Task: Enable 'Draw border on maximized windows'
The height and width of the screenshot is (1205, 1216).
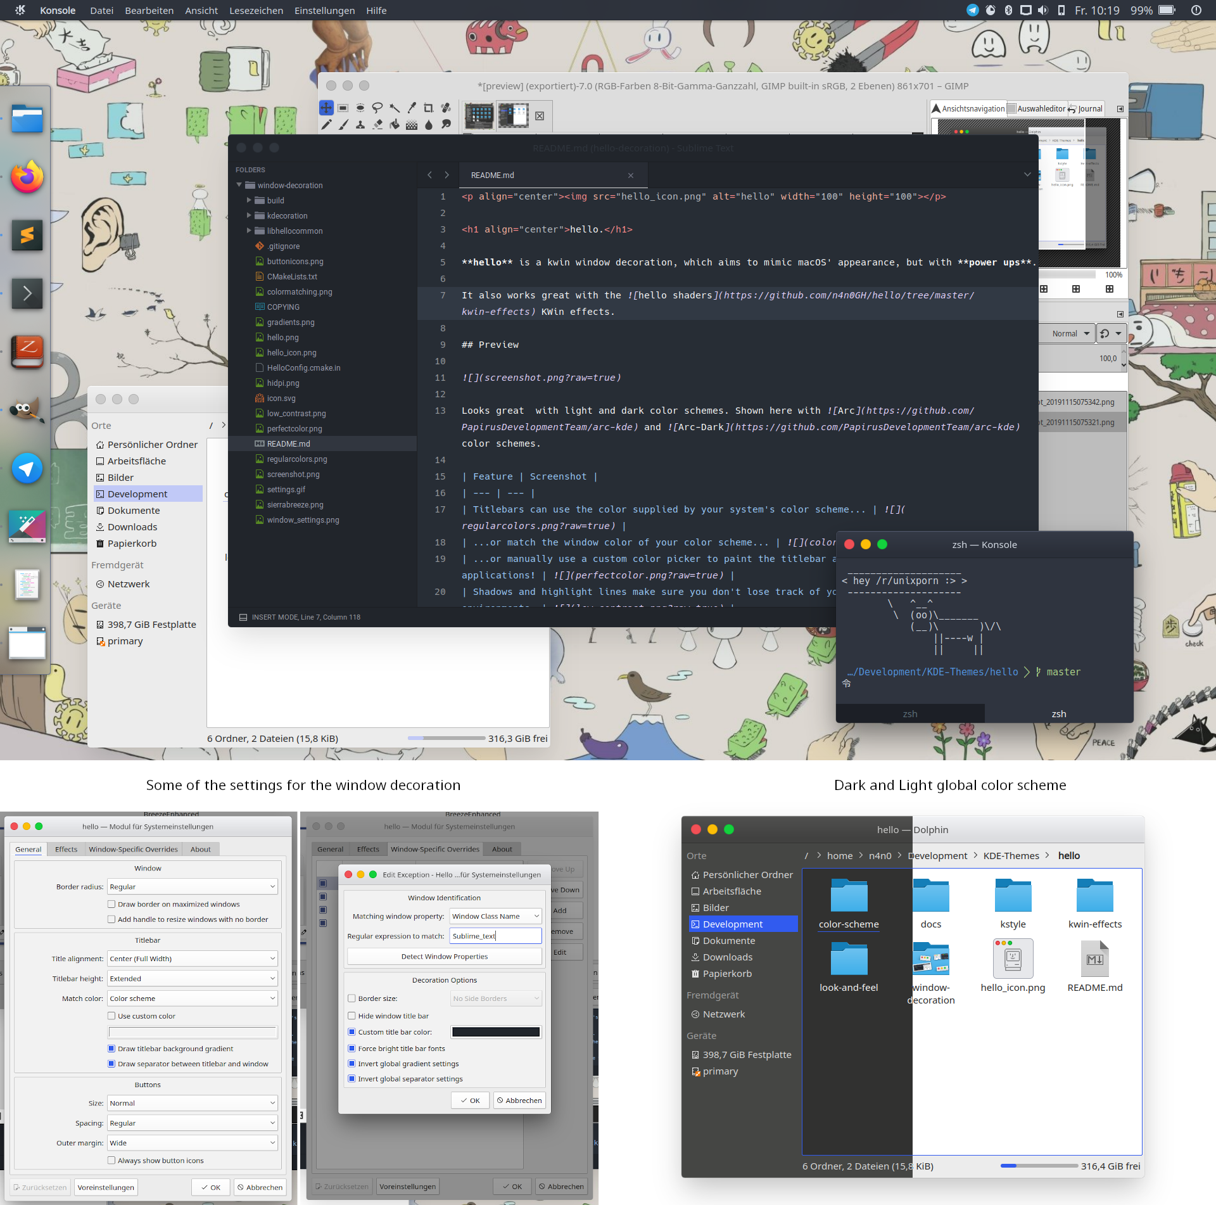Action: pyautogui.click(x=112, y=904)
